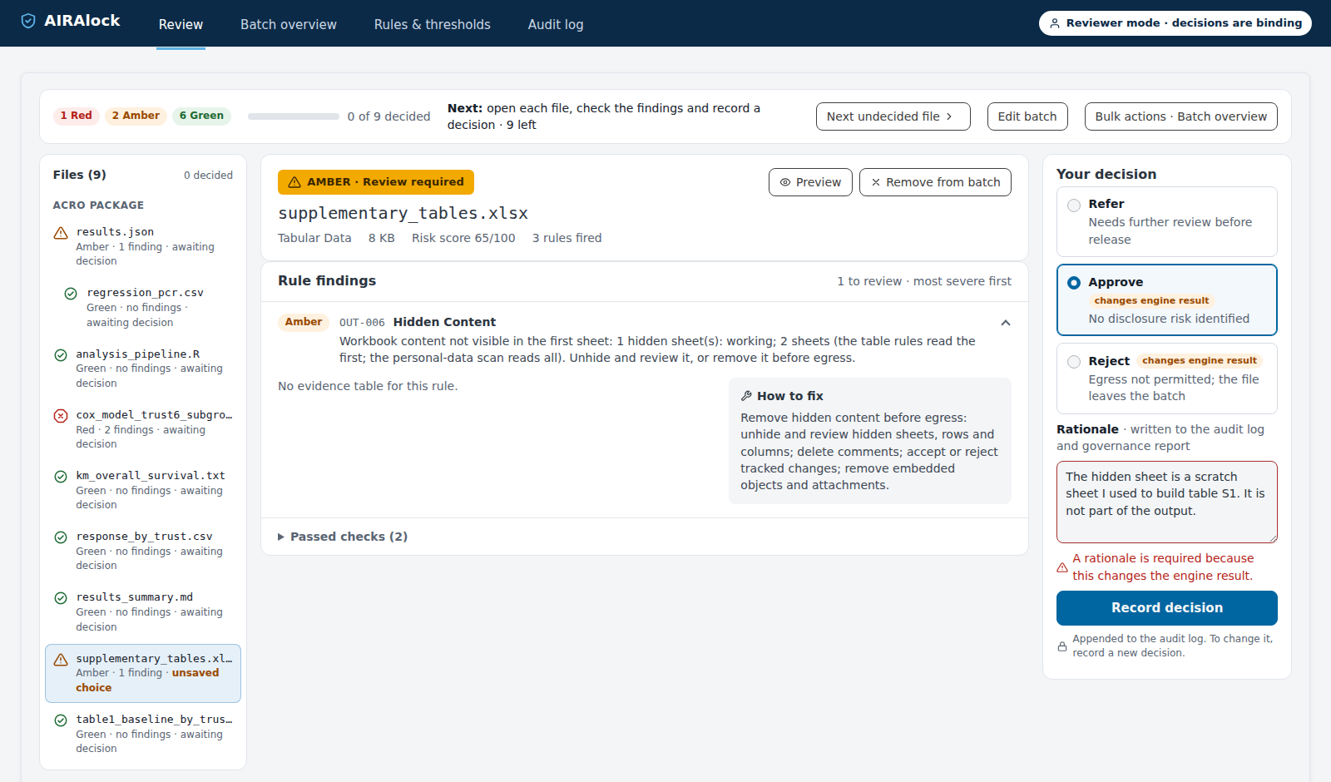Click the 6 Green status pill

point(201,116)
